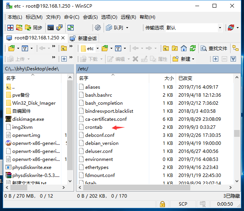Click the 新建 new button
244x211 pixels.
(181, 59)
